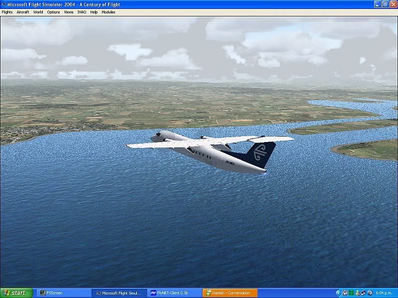Click the Flight Simulator title bar icon
Screen dimensions: 398x298
(4, 4)
